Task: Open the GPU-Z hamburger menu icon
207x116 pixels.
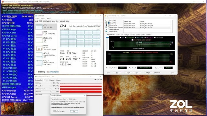Action: 101,80
